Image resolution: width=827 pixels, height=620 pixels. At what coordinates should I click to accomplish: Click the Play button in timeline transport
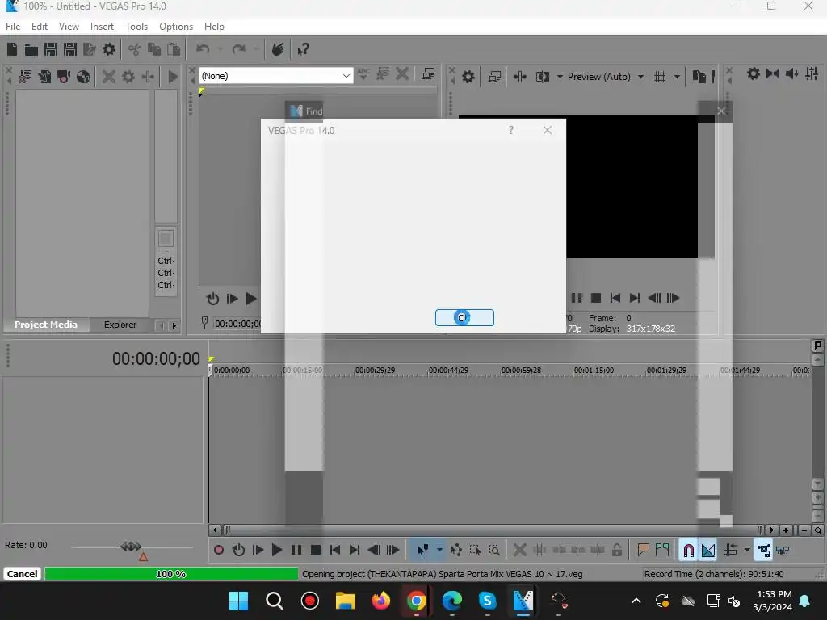(x=276, y=551)
